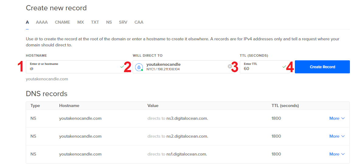Open the CNAME record tab
Viewport: 356px width, 164px height.
(x=62, y=22)
